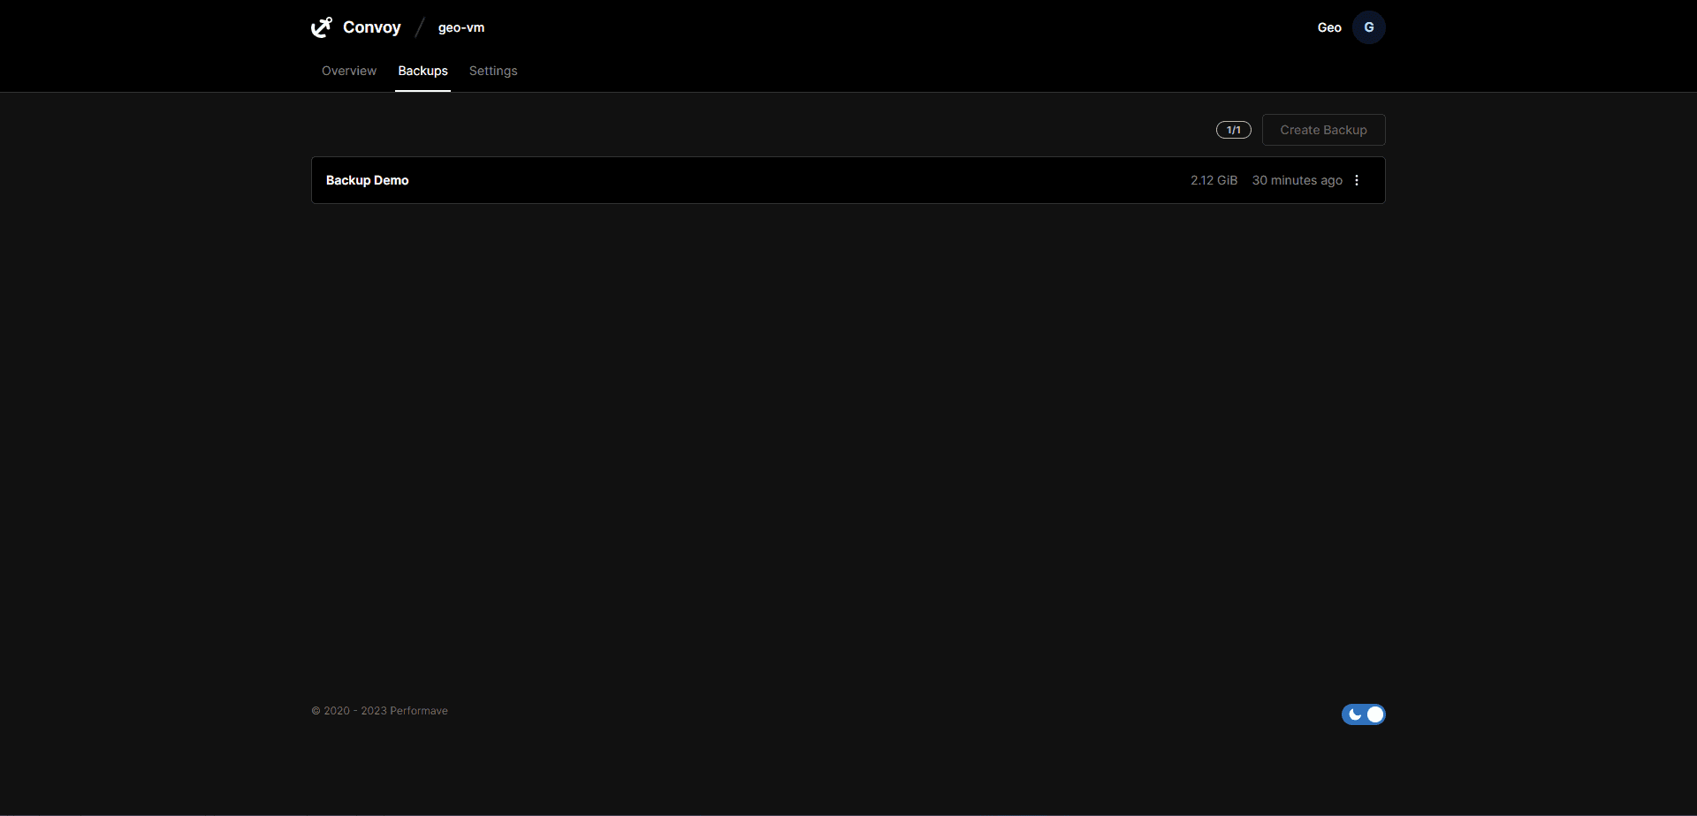Click the Convoy anchor logo icon
This screenshot has width=1697, height=816.
pyautogui.click(x=322, y=27)
